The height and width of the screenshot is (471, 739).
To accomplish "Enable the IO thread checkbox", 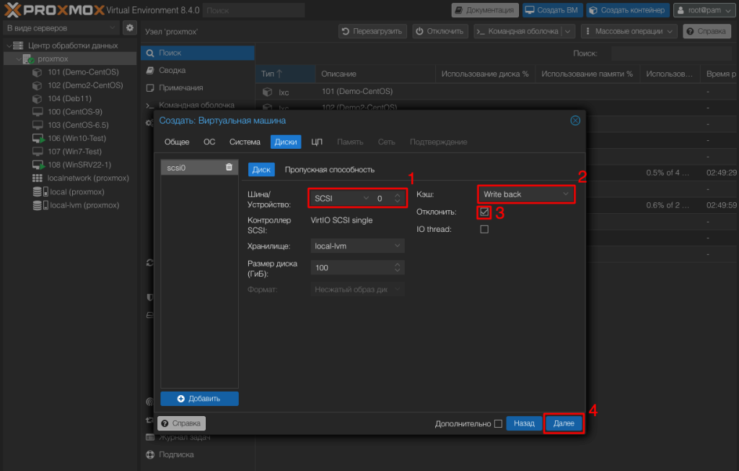I will [x=484, y=230].
